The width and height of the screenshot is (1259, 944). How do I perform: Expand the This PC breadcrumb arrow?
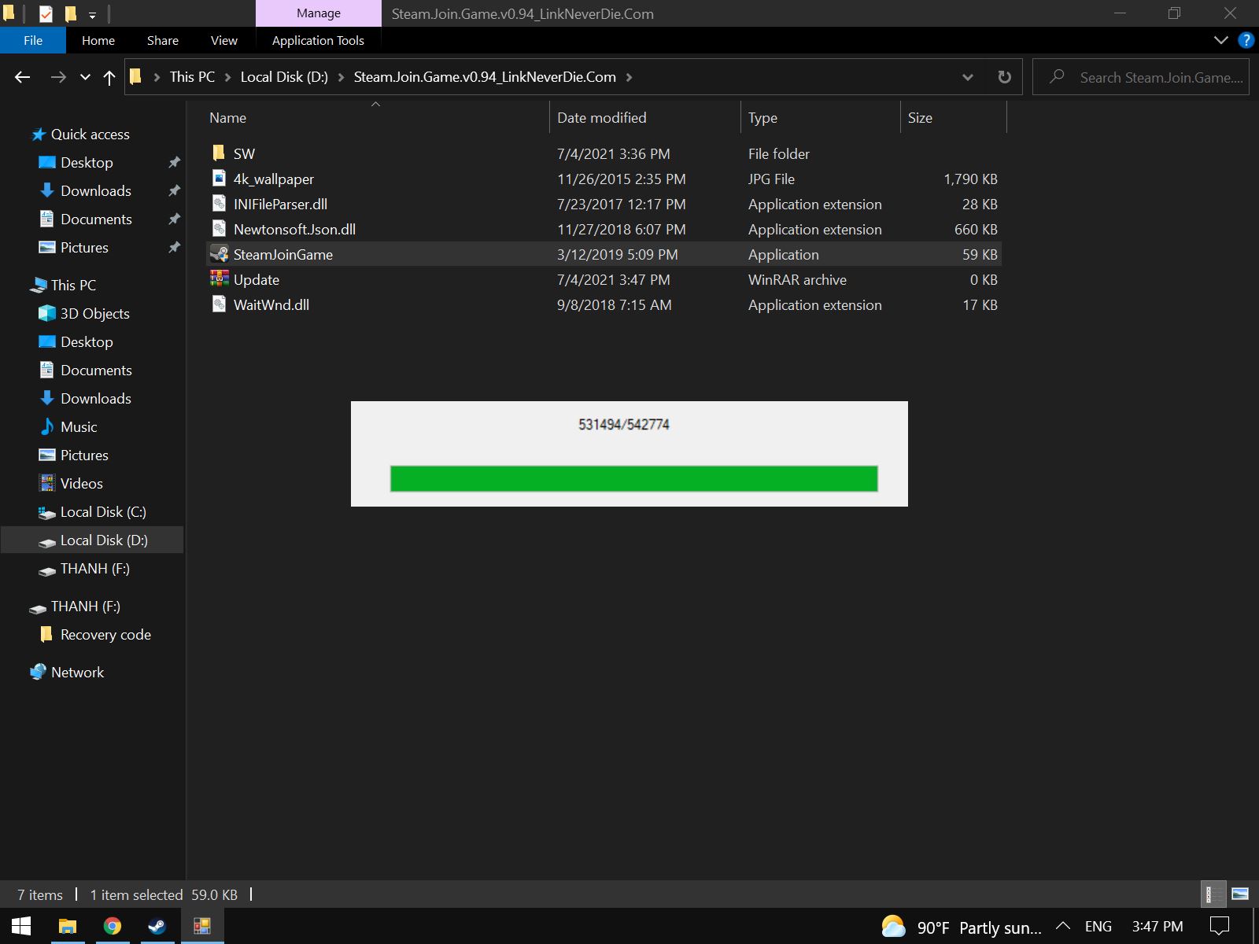[x=228, y=77]
